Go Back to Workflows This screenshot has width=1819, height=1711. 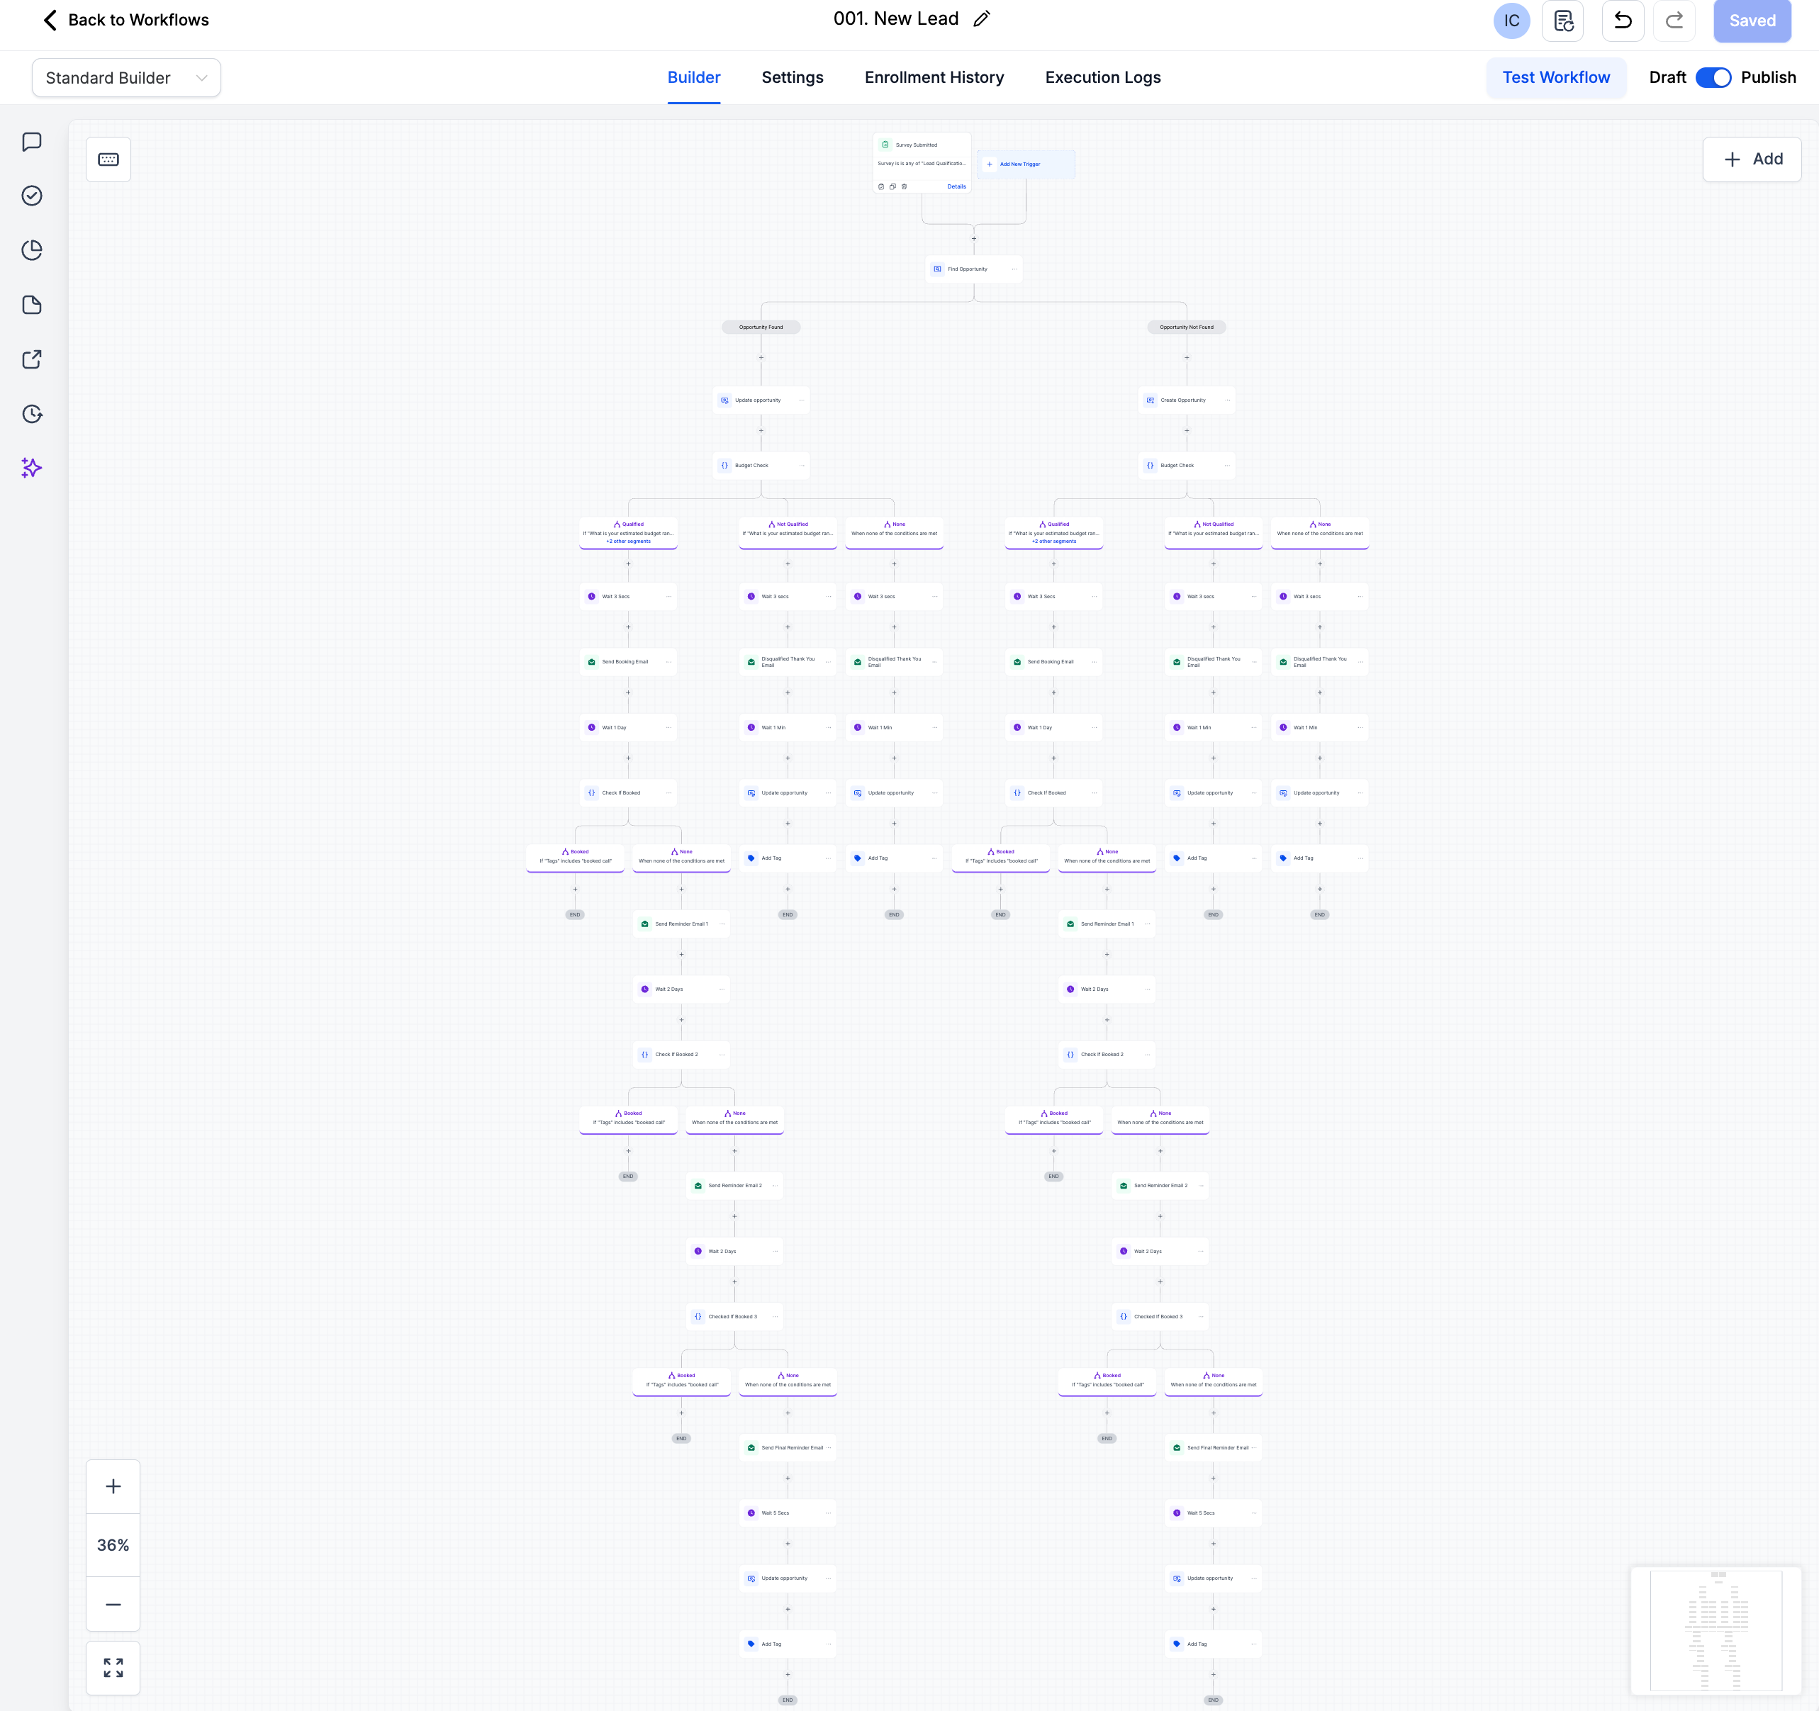(126, 20)
